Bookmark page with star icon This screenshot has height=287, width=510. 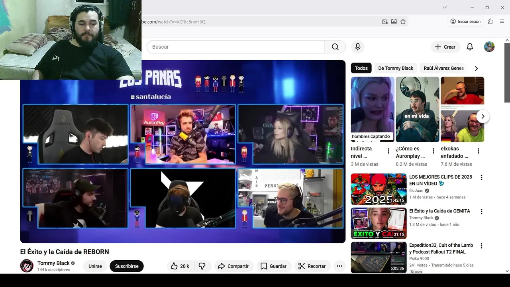[x=403, y=22]
